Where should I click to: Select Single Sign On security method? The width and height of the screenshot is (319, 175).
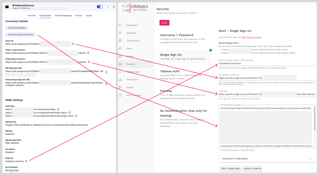pyautogui.click(x=183, y=56)
